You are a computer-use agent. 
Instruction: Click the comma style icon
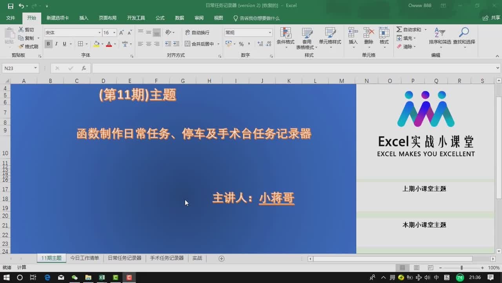(x=250, y=44)
